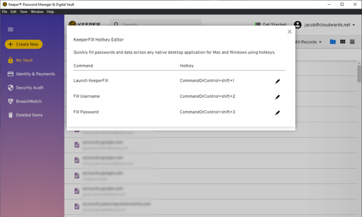Open the Create New dropdown
The width and height of the screenshot is (362, 217).
click(23, 44)
